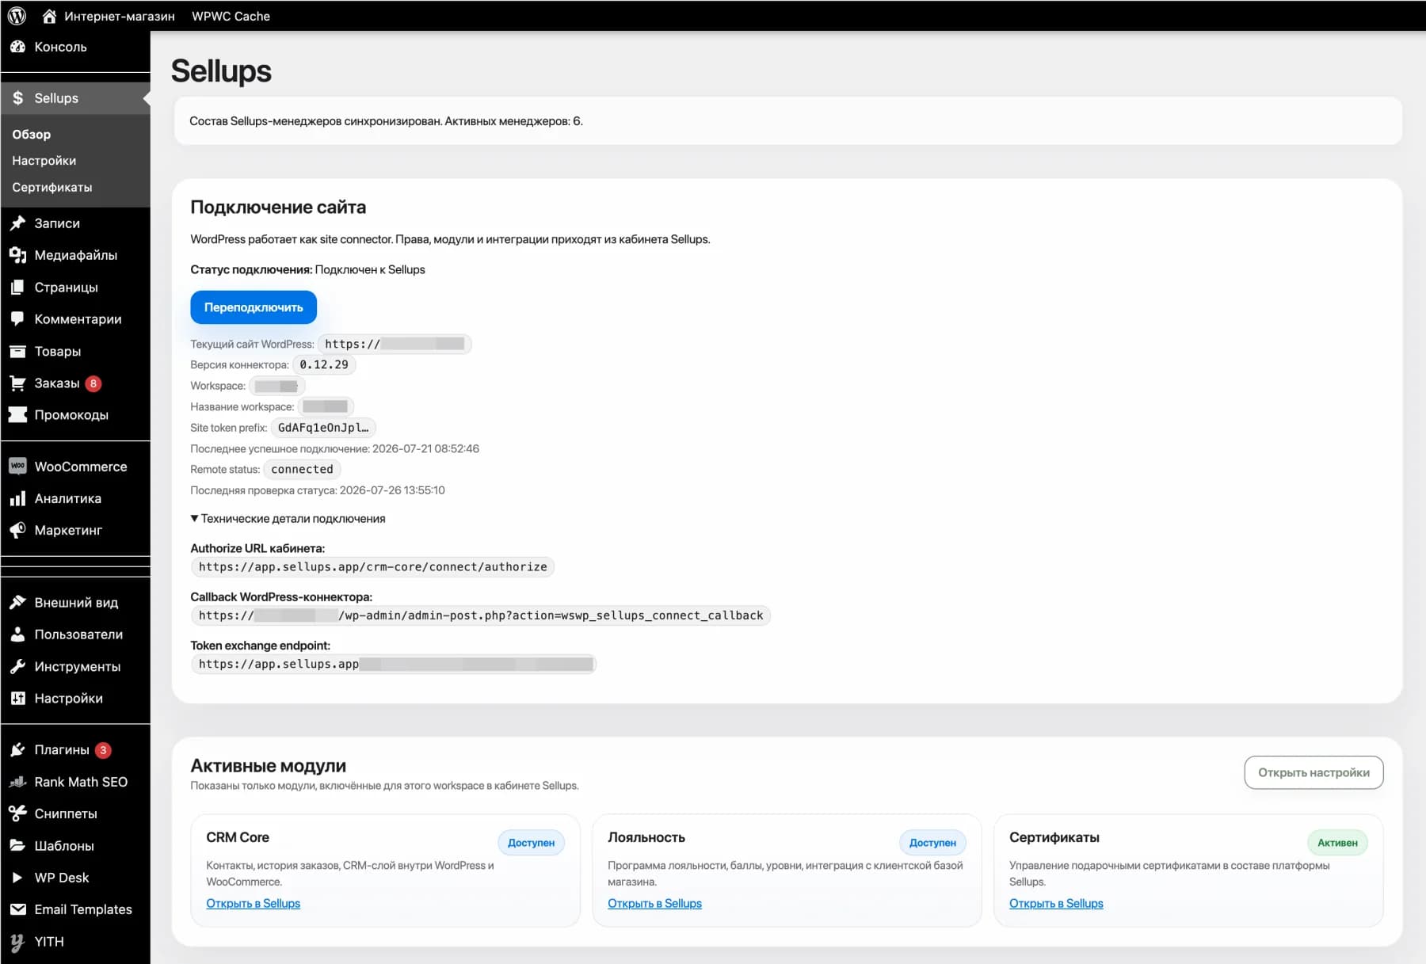1426x964 pixels.
Task: Click the Плагины plug icon
Action: [17, 750]
